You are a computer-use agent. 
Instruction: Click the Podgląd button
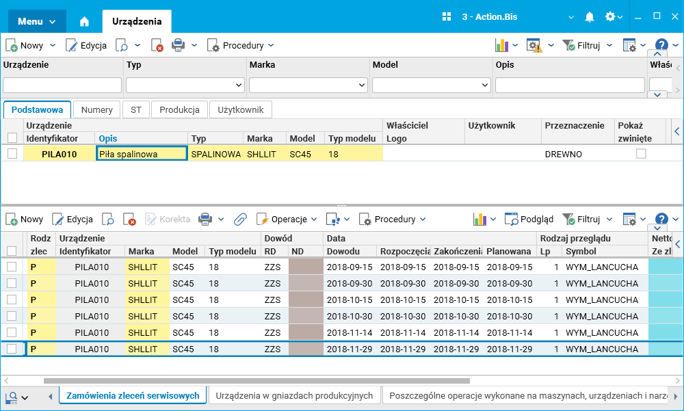click(x=529, y=220)
